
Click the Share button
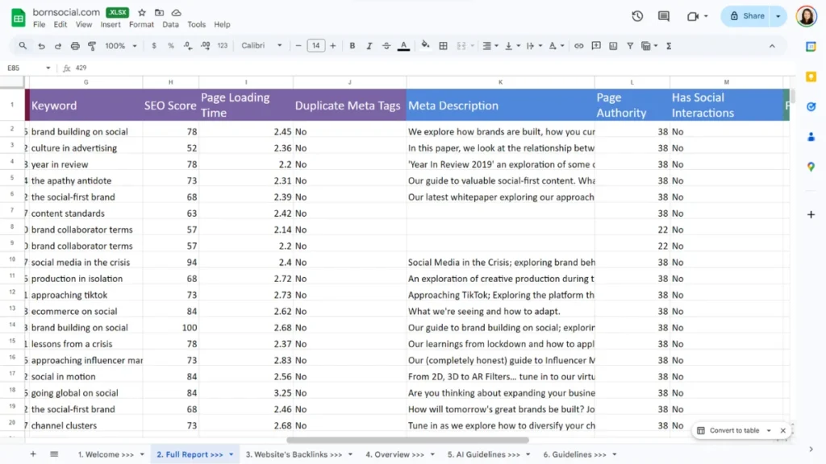tap(746, 16)
